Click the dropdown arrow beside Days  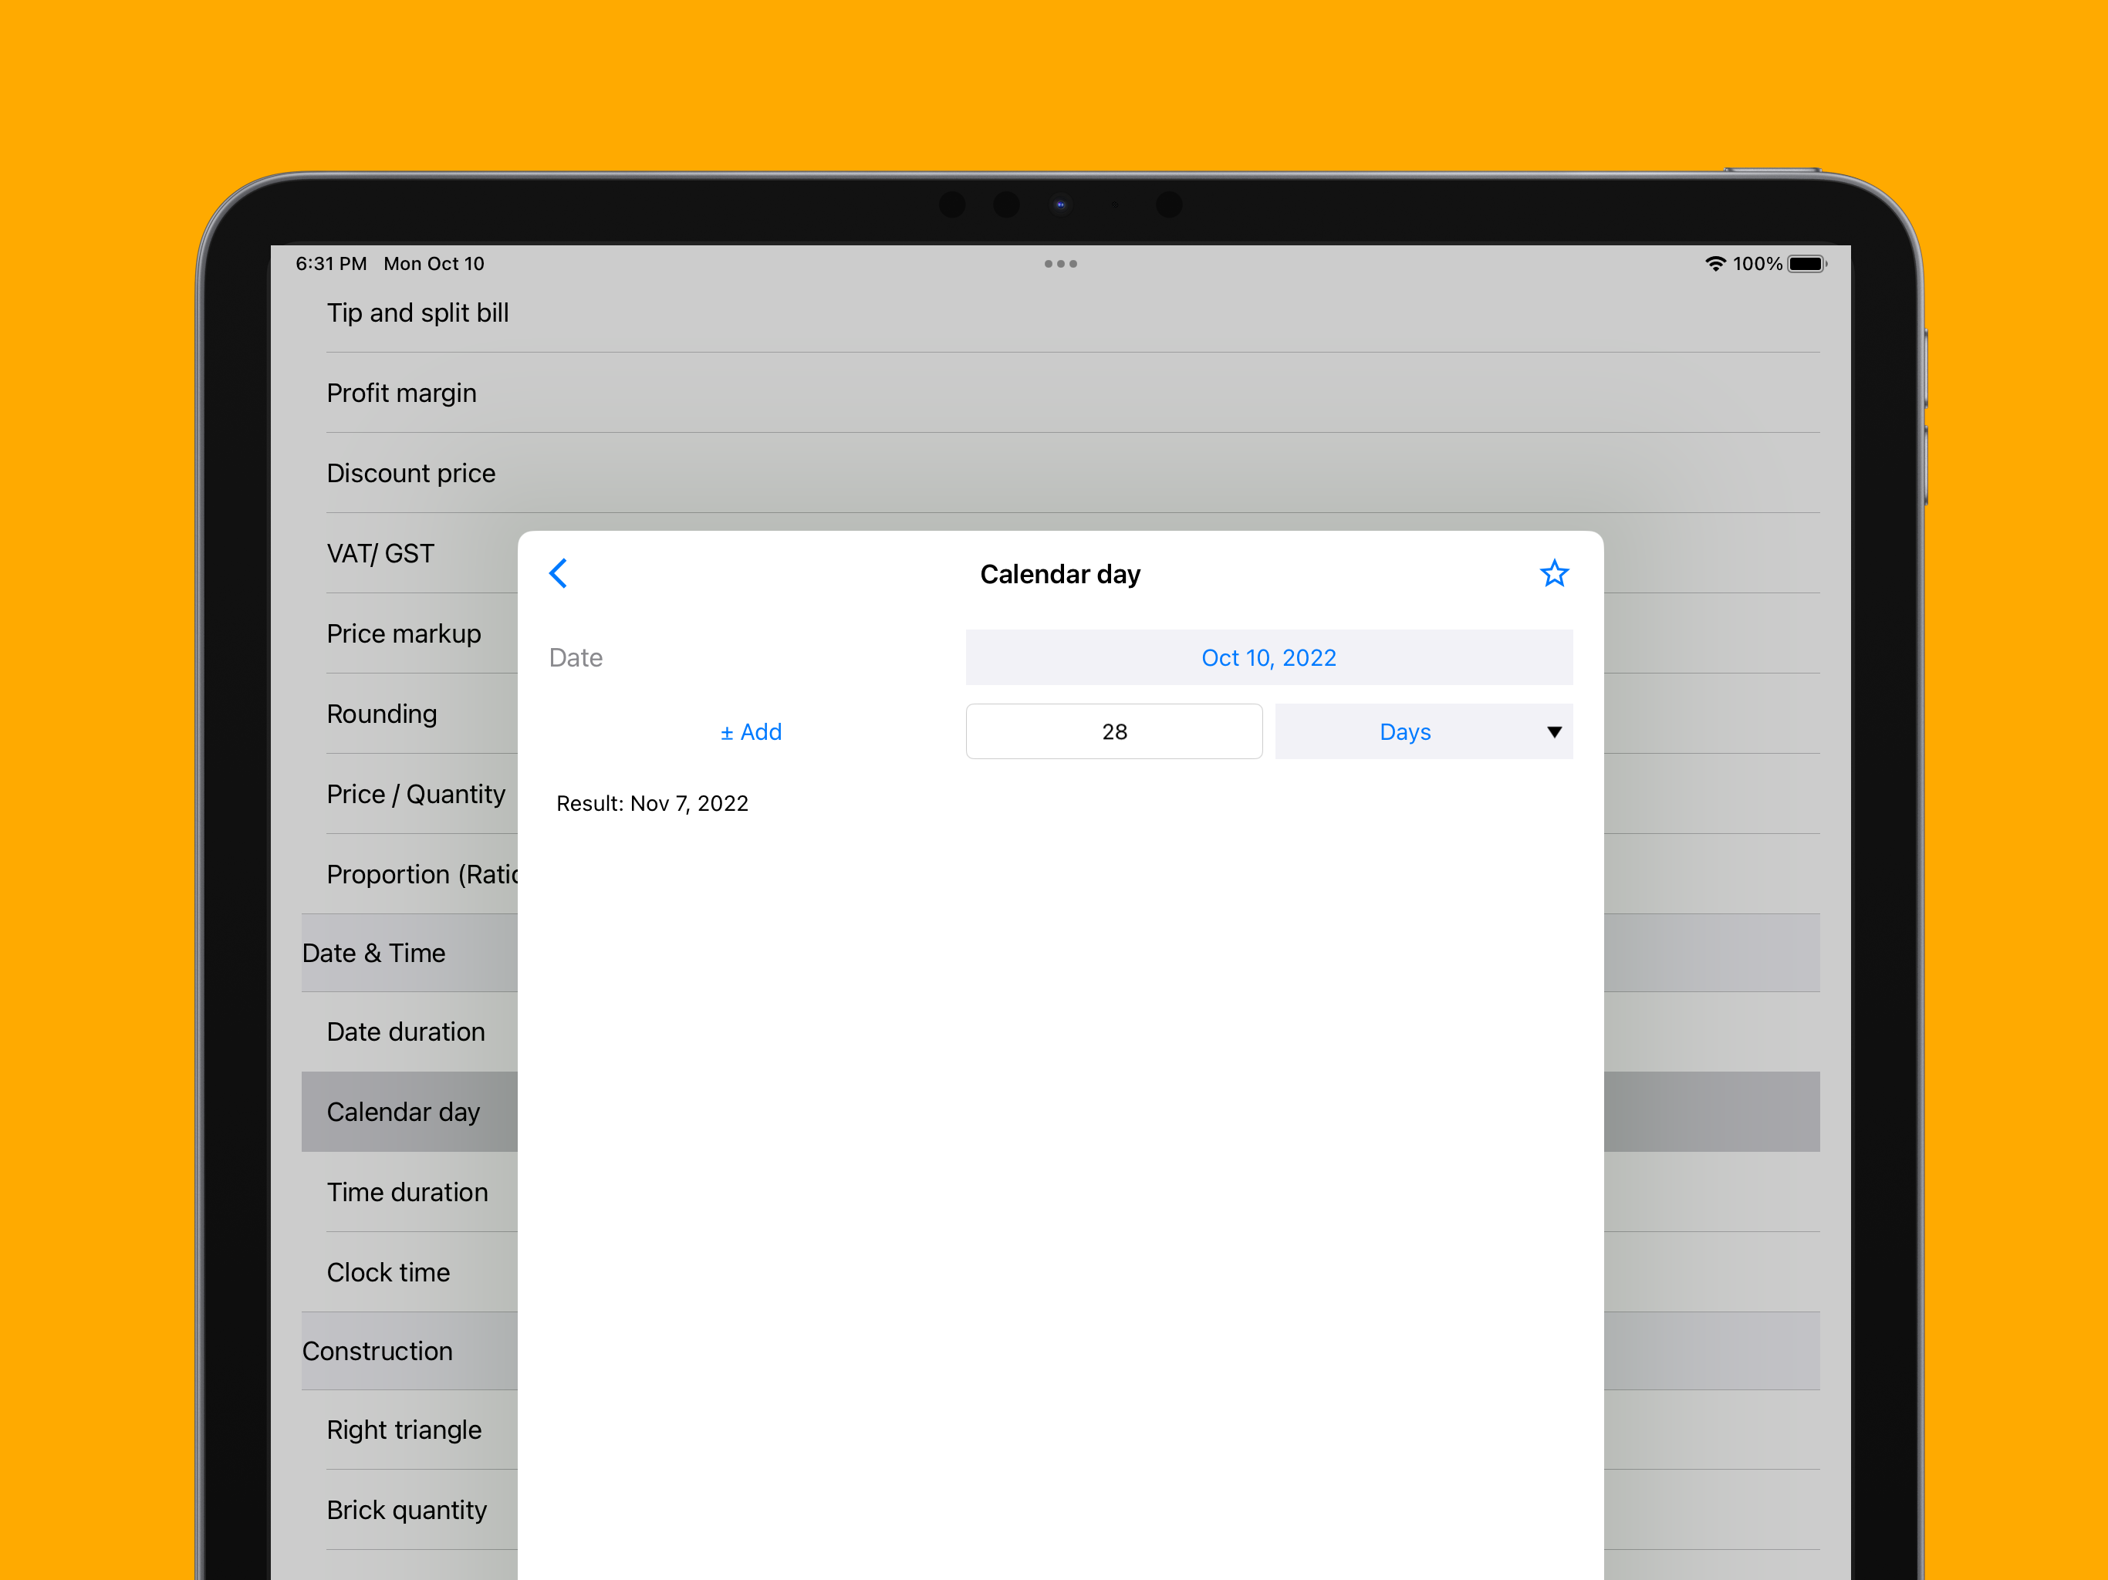coord(1553,732)
